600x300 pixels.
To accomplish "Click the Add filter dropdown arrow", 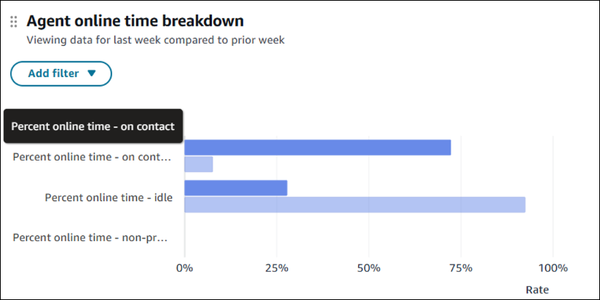I will 91,73.
